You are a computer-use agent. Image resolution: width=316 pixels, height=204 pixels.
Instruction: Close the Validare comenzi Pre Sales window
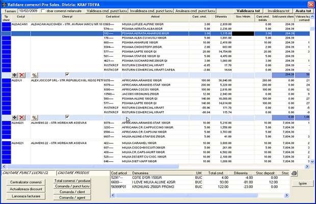pyautogui.click(x=311, y=5)
